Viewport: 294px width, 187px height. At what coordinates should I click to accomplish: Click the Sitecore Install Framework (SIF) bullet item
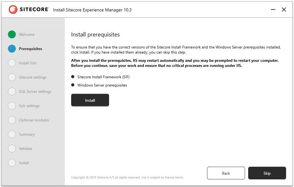[x=103, y=77]
